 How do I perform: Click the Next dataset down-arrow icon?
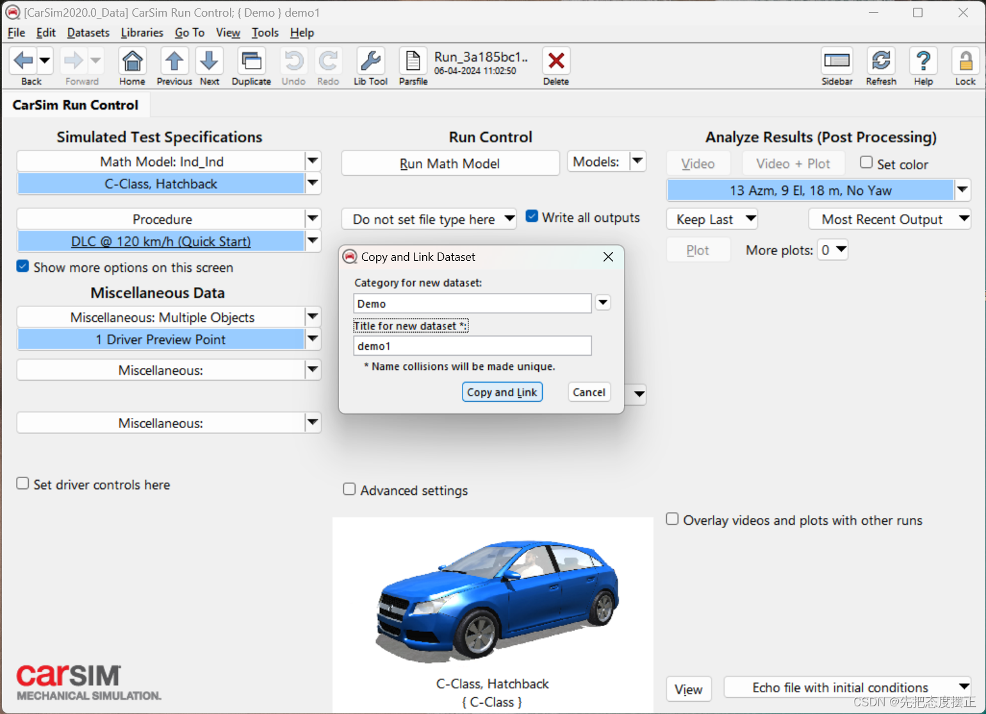209,61
